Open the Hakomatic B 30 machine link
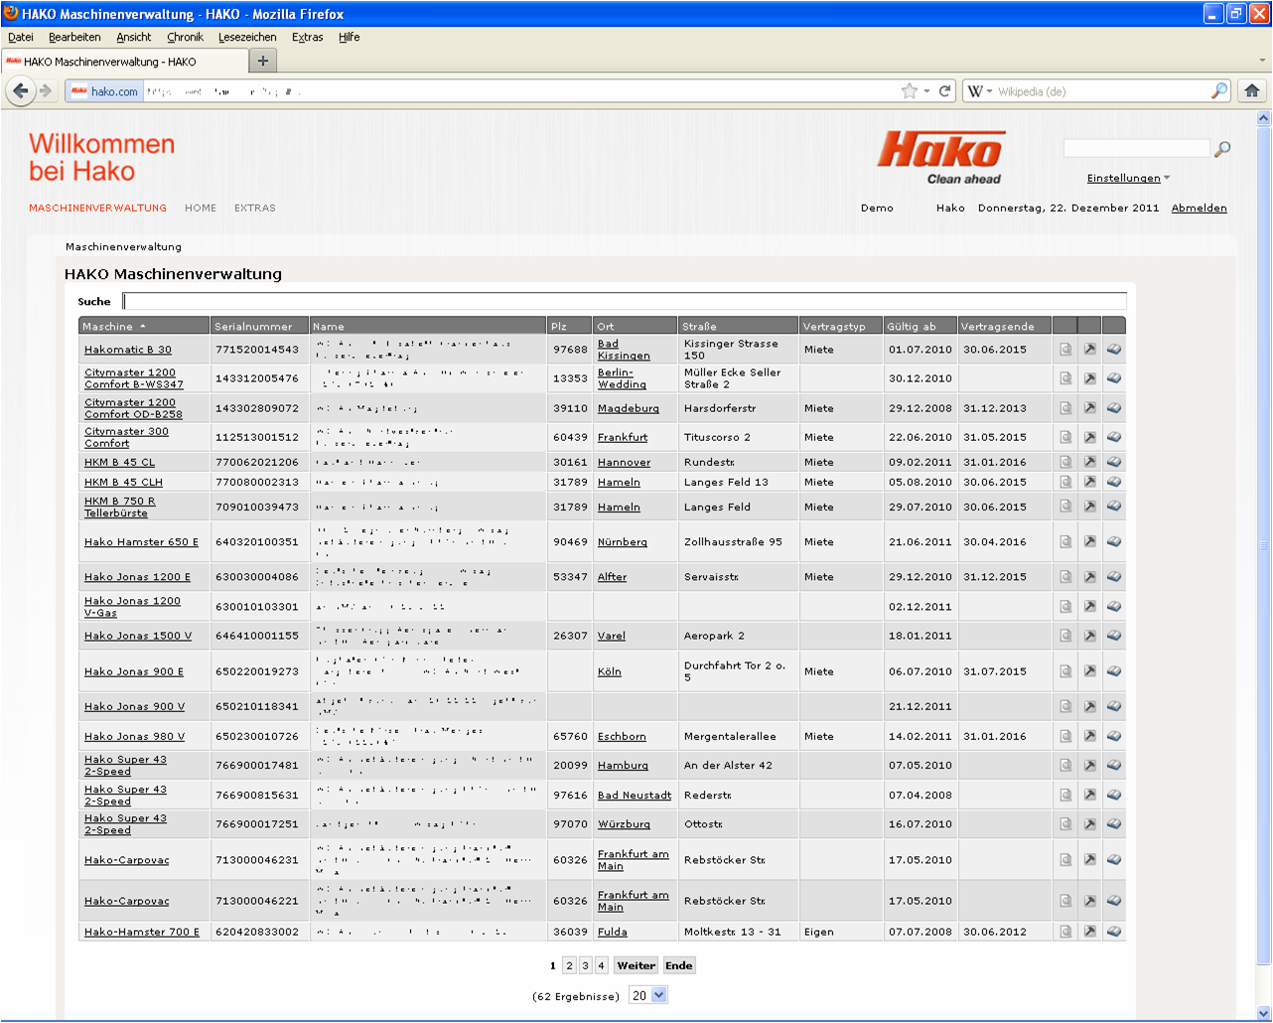1273x1023 pixels. pos(128,350)
